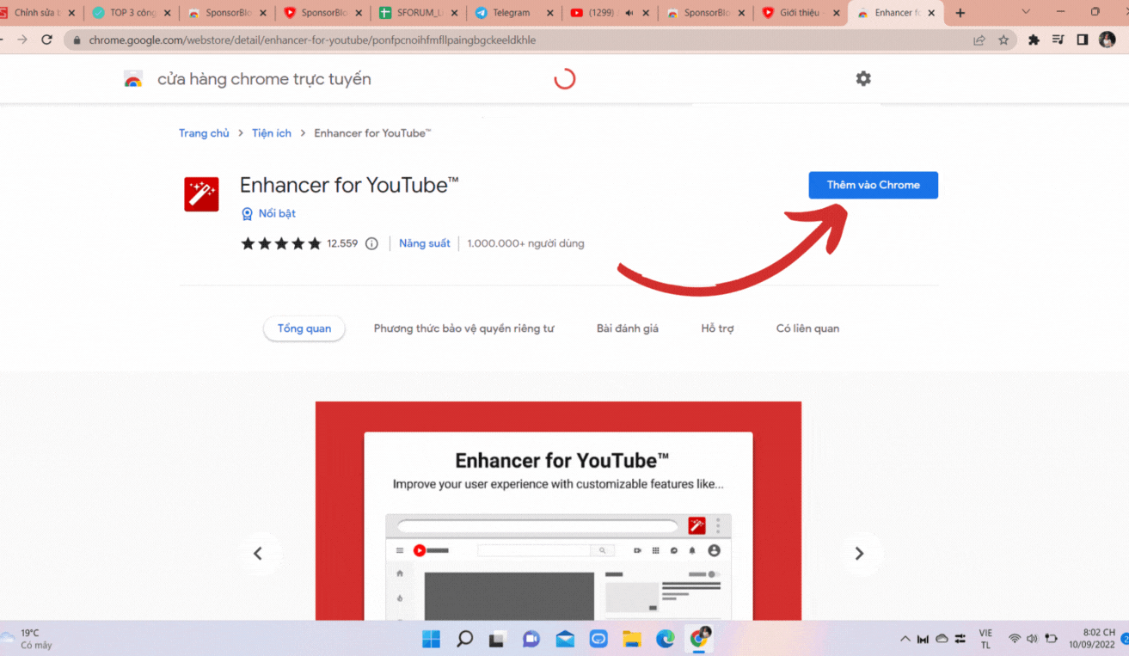Image resolution: width=1129 pixels, height=656 pixels.
Task: Open taskbar Search
Action: point(464,639)
